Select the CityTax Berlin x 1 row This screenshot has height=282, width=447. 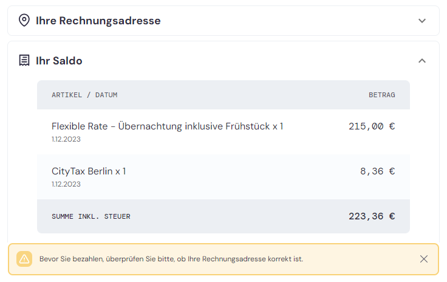223,177
